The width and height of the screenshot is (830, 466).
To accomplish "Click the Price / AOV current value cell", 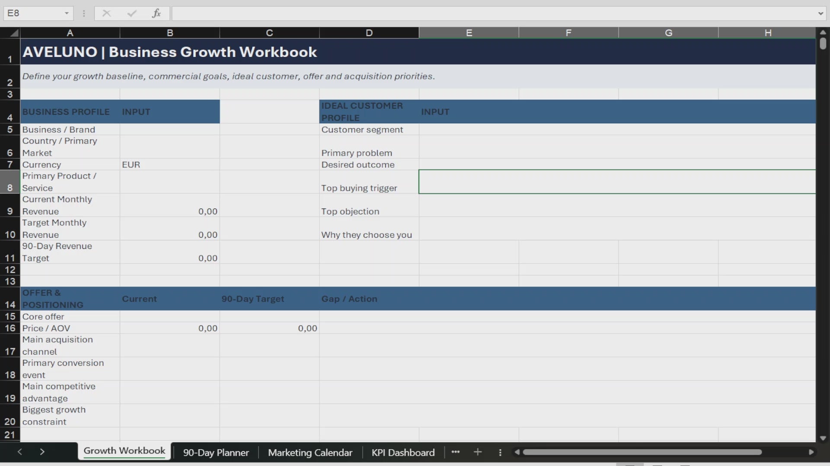I will click(170, 328).
